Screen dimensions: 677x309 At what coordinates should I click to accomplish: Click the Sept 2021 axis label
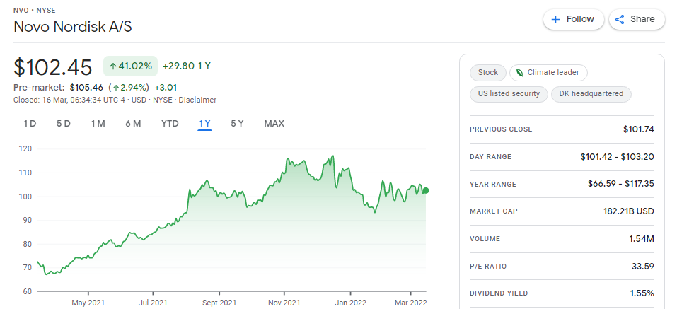click(219, 303)
